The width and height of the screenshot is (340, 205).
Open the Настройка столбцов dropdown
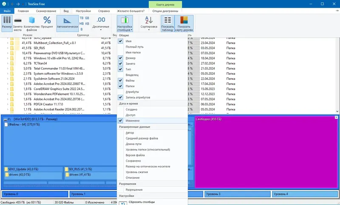point(125,23)
